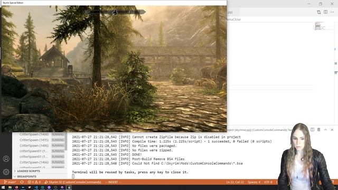Open errors and warnings count in status bar

click(x=34, y=182)
